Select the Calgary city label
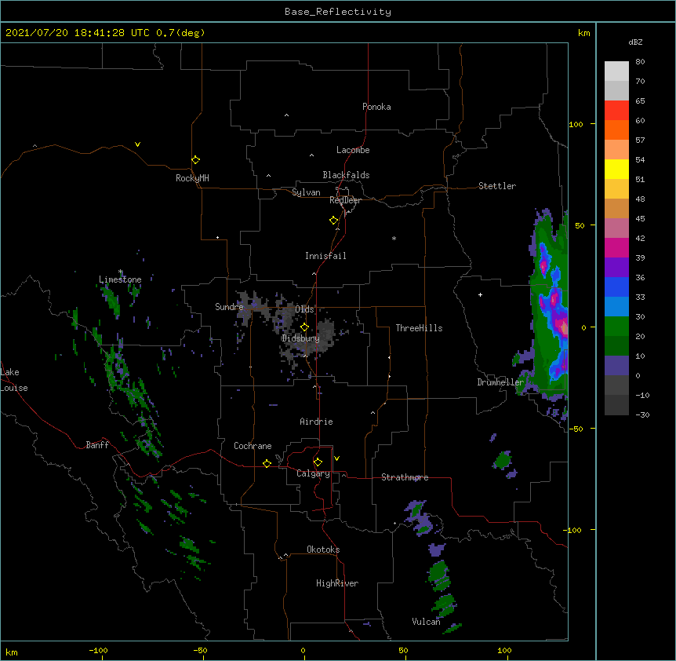The image size is (676, 661). tap(313, 473)
